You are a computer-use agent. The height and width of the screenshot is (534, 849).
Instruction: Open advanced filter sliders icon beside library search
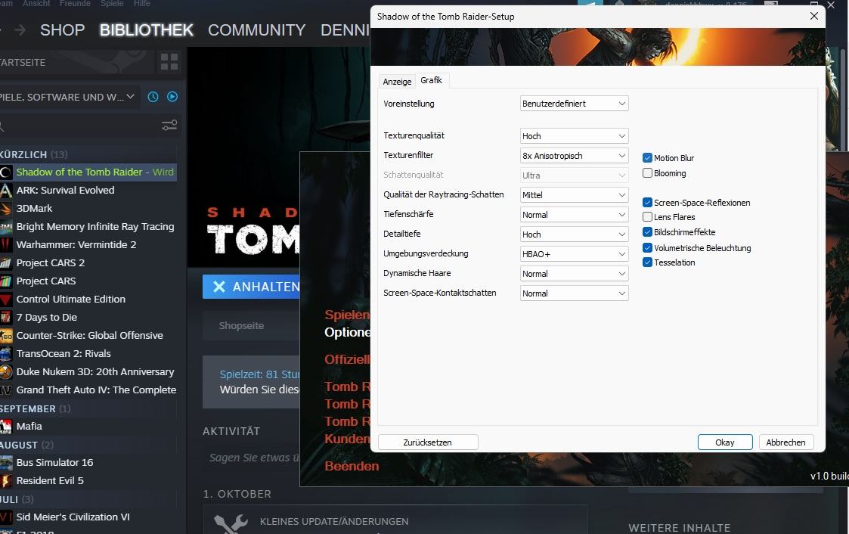click(x=169, y=126)
